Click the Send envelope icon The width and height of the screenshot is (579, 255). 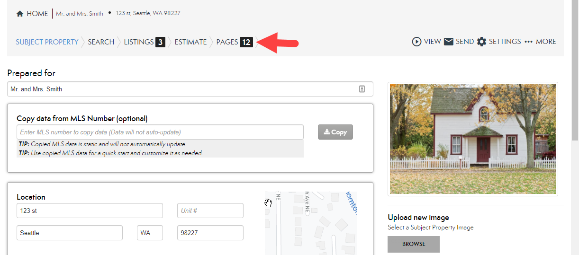(x=449, y=42)
